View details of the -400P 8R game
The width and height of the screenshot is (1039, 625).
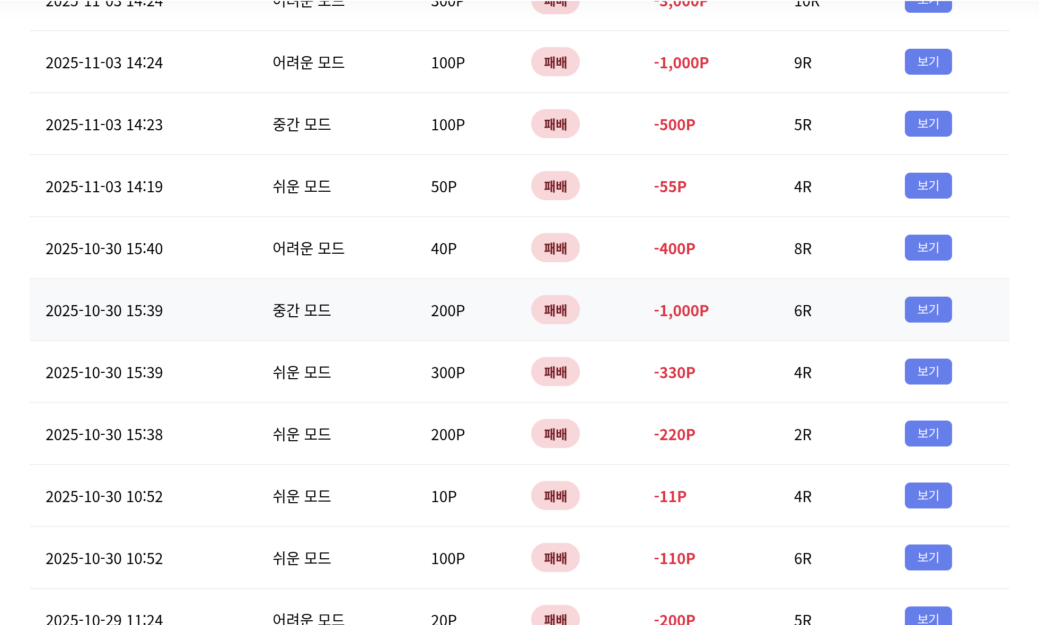click(x=928, y=248)
